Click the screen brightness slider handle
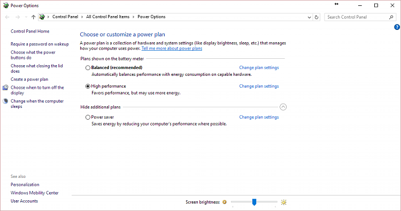Viewport: 401px width, 211px height. [254, 202]
